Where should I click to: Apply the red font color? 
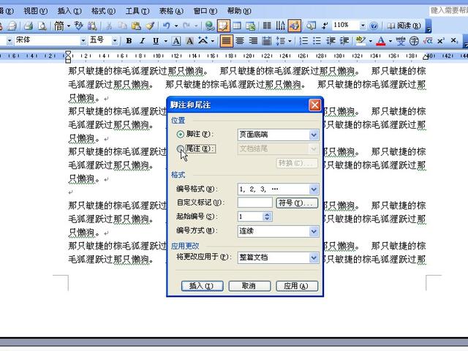point(380,41)
